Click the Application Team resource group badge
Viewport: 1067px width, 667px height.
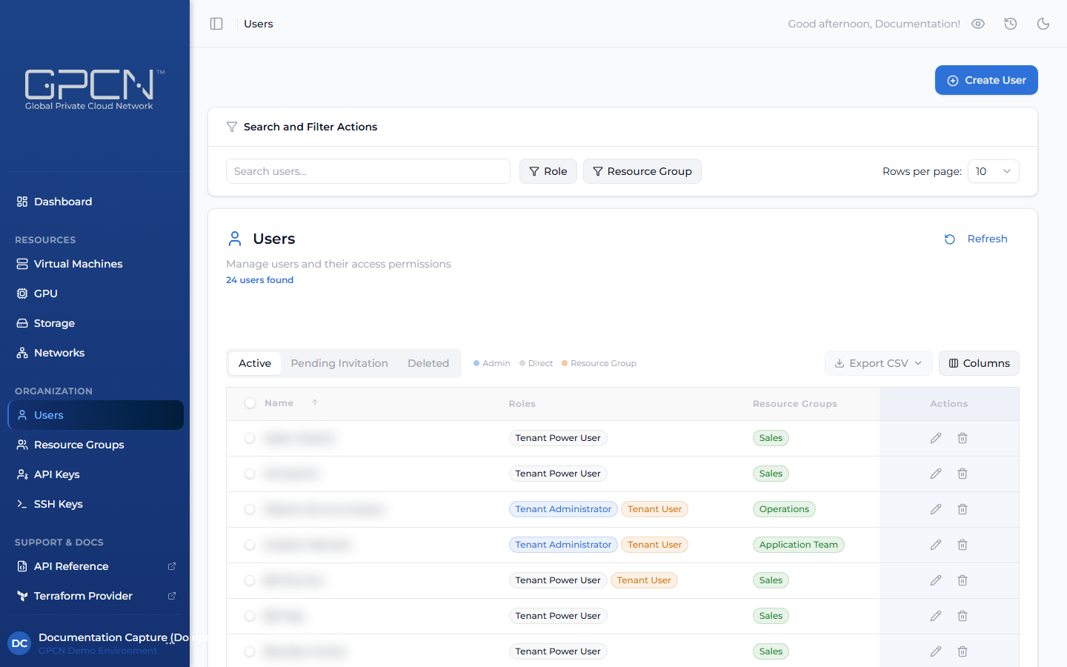[x=798, y=545]
